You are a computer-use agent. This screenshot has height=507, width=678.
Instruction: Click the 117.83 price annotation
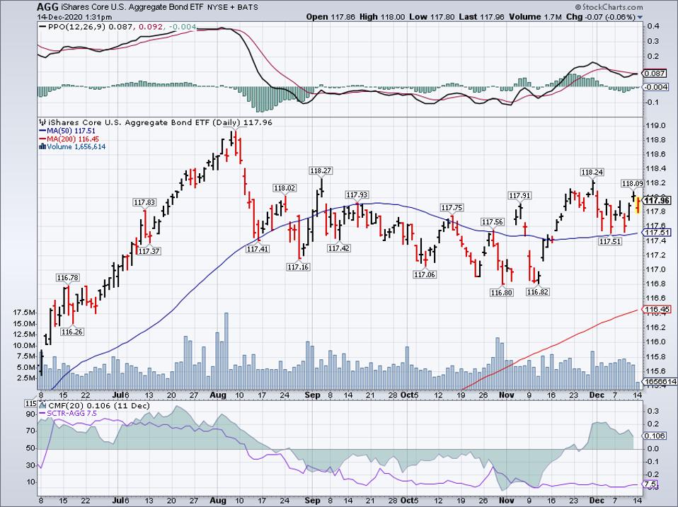(x=144, y=202)
